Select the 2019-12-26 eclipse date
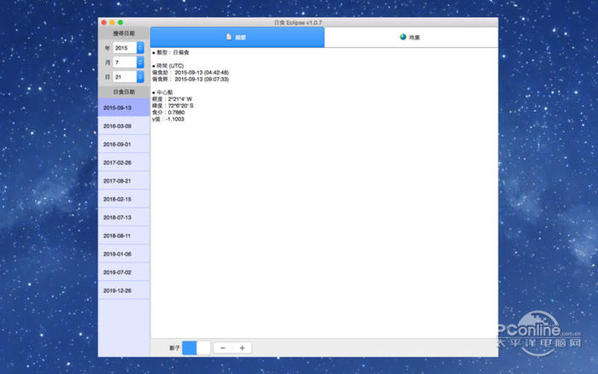Viewport: 598px width, 374px height. (x=124, y=291)
